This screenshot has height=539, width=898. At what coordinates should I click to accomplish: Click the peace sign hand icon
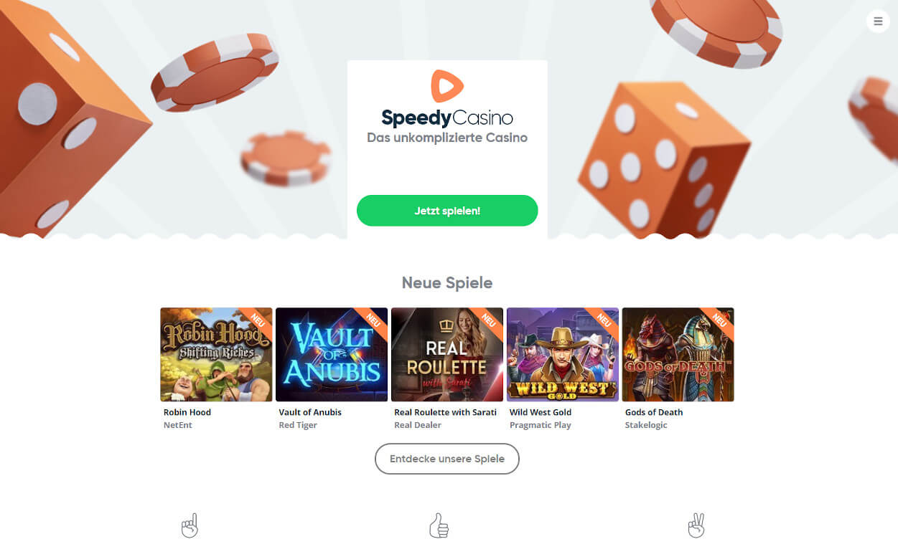point(696,525)
